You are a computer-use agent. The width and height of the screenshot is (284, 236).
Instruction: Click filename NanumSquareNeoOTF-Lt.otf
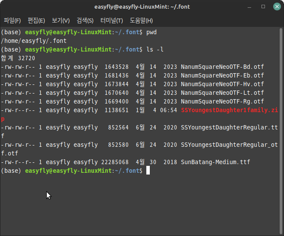click(222, 93)
